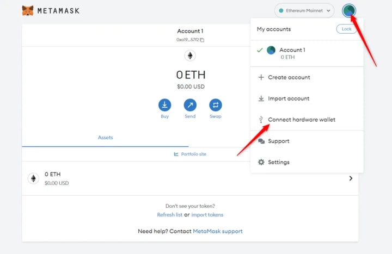This screenshot has width=392, height=254.
Task: Click the Ethereum icon in the 0 ETH asset row
Action: (33, 178)
